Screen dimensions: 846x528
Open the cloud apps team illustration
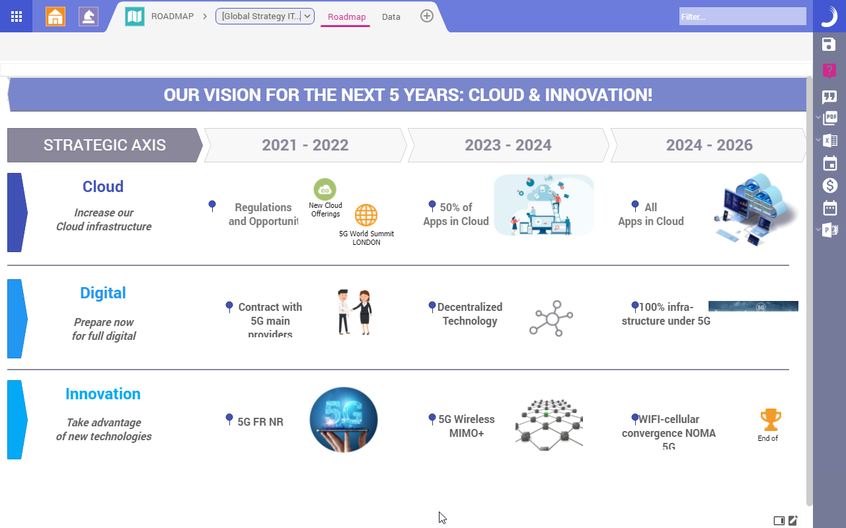tap(544, 205)
